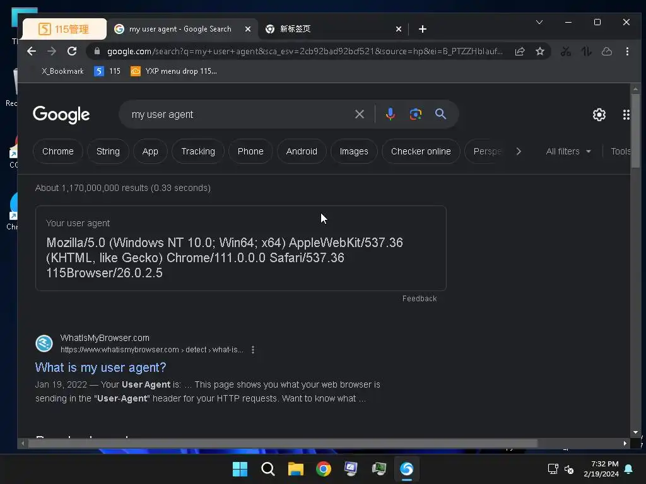The width and height of the screenshot is (646, 484).
Task: Click the WhatIsMyBrowser.com site name
Action: pyautogui.click(x=105, y=338)
